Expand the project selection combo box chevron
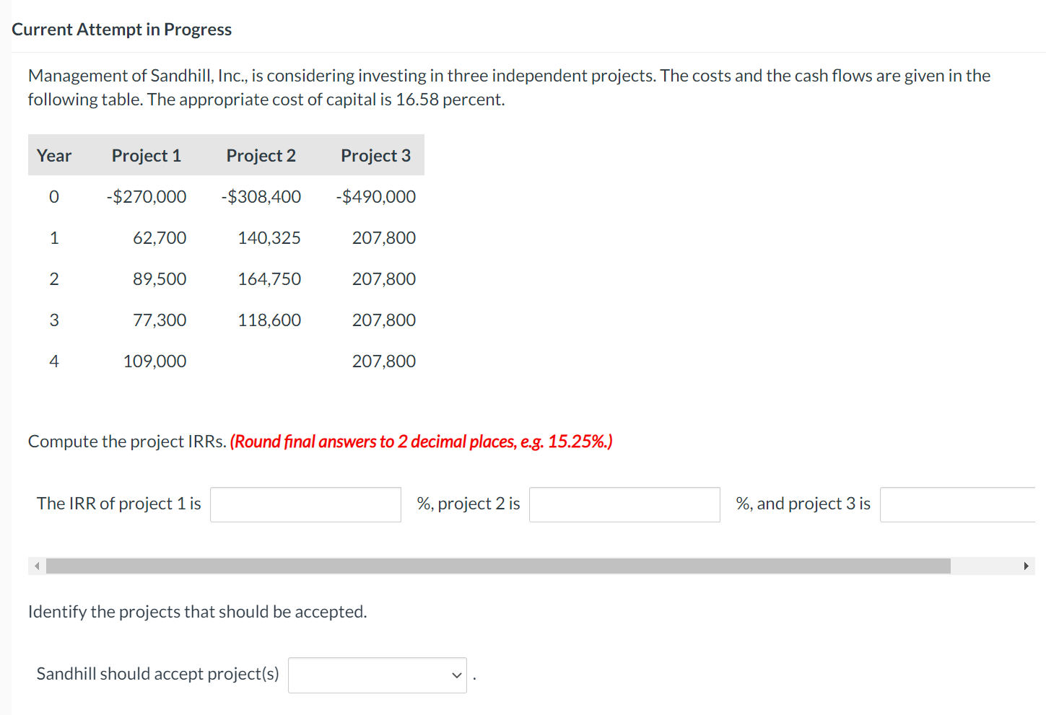The width and height of the screenshot is (1046, 715). pos(456,675)
